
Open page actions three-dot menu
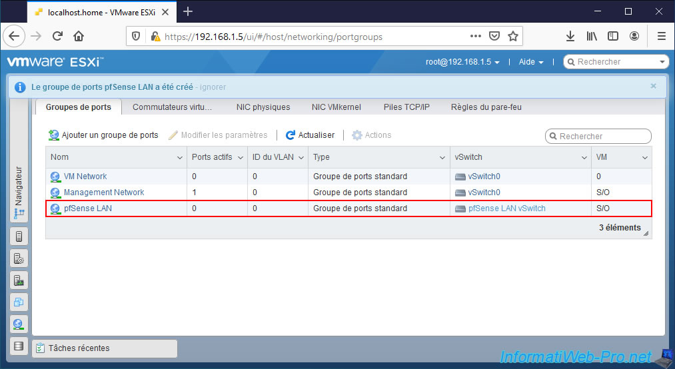475,36
